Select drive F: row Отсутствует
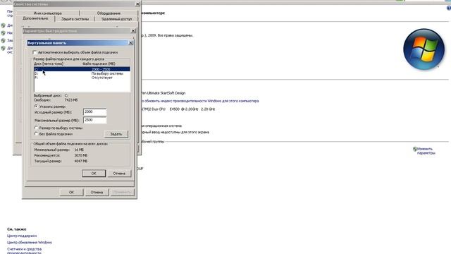 [82, 78]
